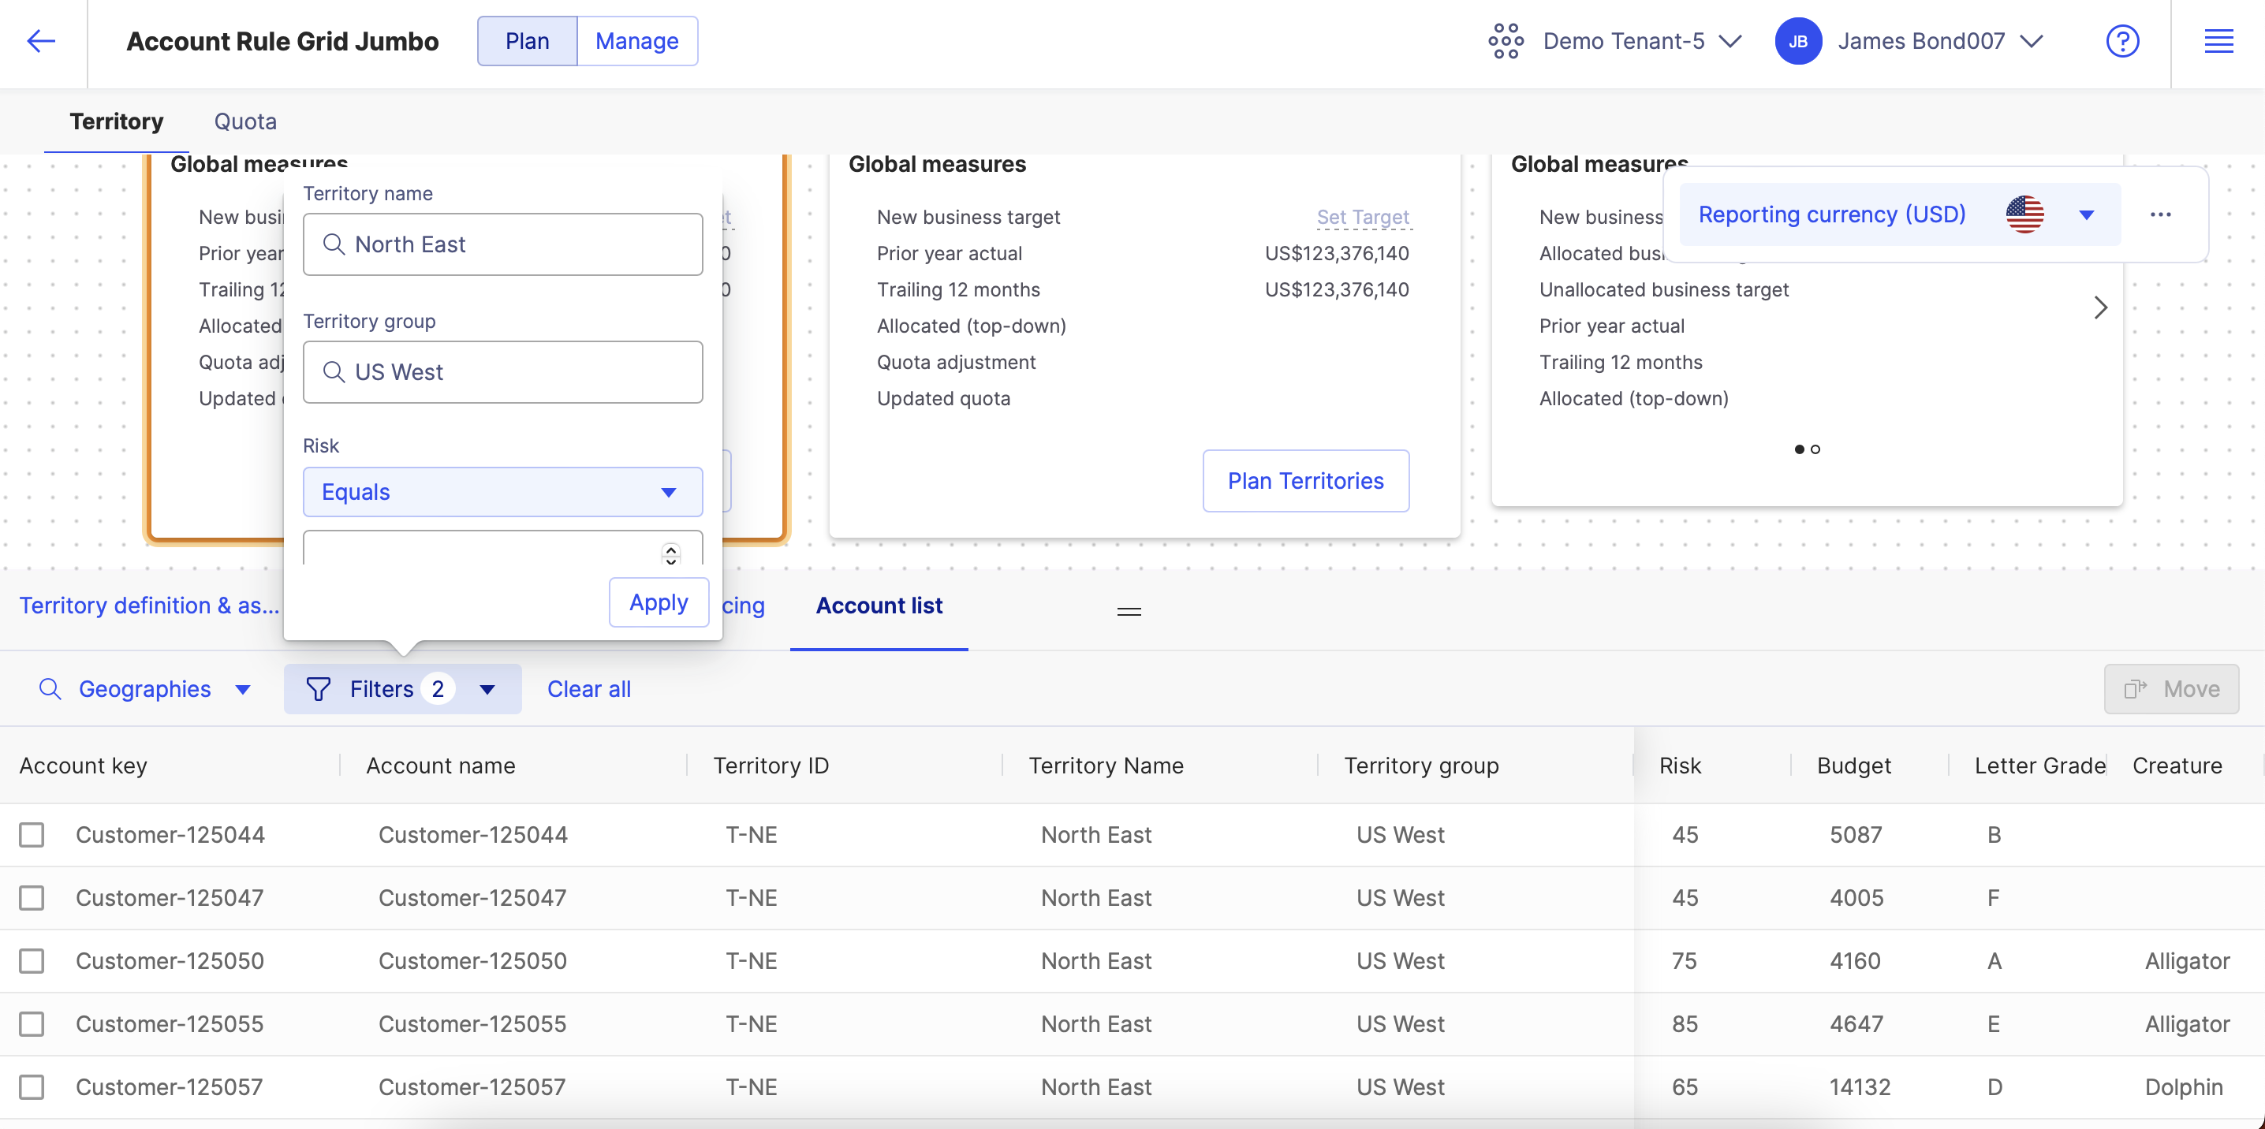Click the Letter Grade column header
This screenshot has height=1129, width=2265.
point(2040,766)
